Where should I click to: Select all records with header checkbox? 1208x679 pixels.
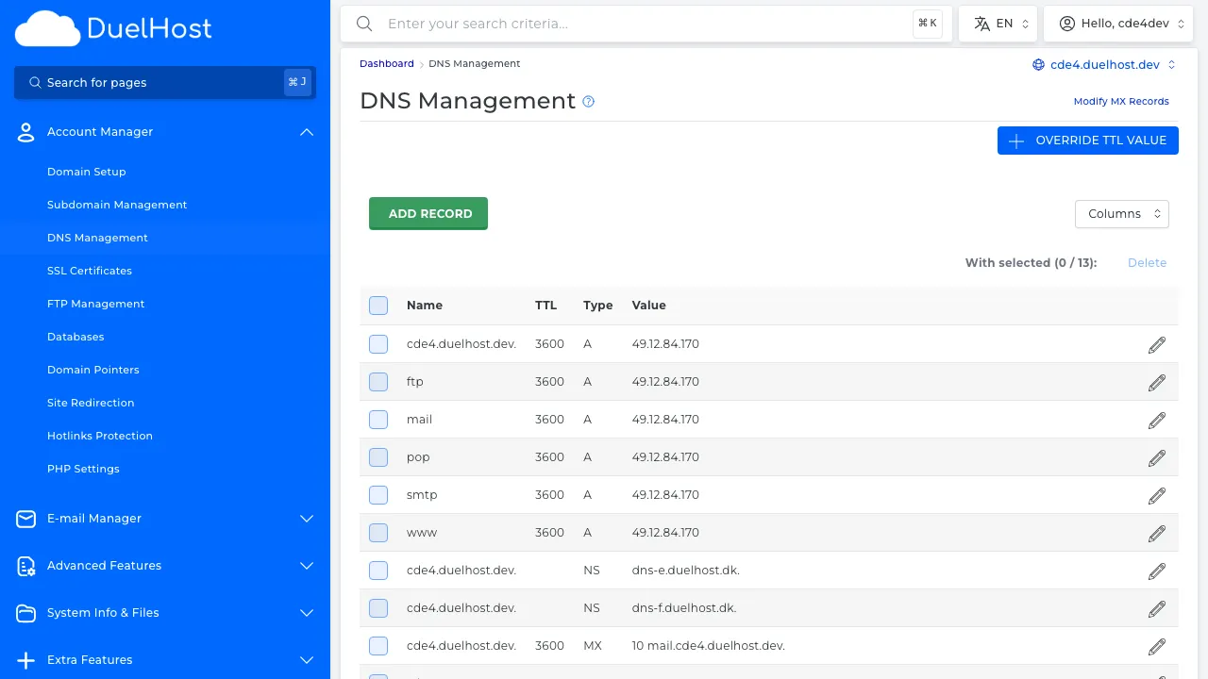click(377, 305)
